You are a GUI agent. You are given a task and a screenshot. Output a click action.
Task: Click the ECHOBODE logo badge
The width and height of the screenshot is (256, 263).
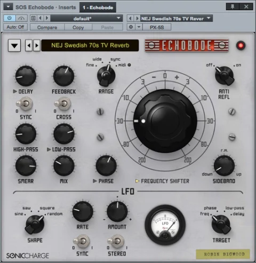coord(187,45)
